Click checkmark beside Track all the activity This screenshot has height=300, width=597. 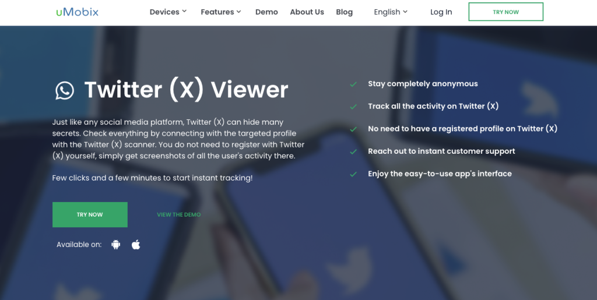coord(353,107)
